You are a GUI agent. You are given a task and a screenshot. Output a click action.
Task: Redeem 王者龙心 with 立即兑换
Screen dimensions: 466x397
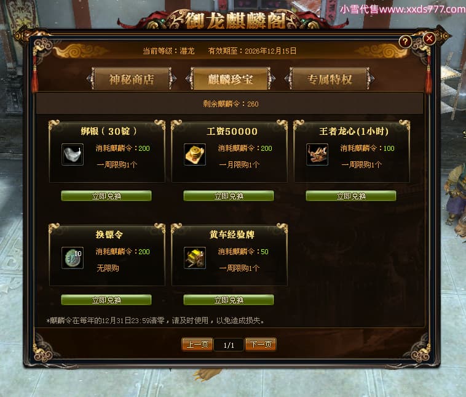(351, 196)
